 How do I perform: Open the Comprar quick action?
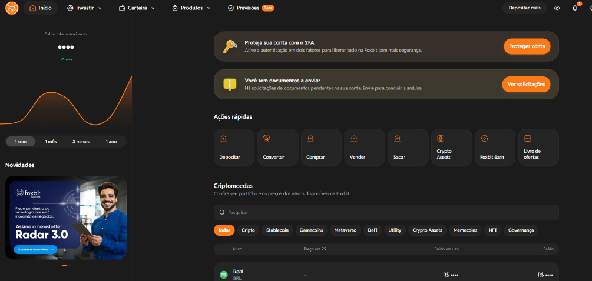coord(321,148)
